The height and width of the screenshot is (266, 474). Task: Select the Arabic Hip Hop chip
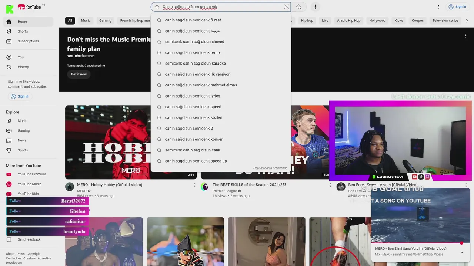coord(348,21)
